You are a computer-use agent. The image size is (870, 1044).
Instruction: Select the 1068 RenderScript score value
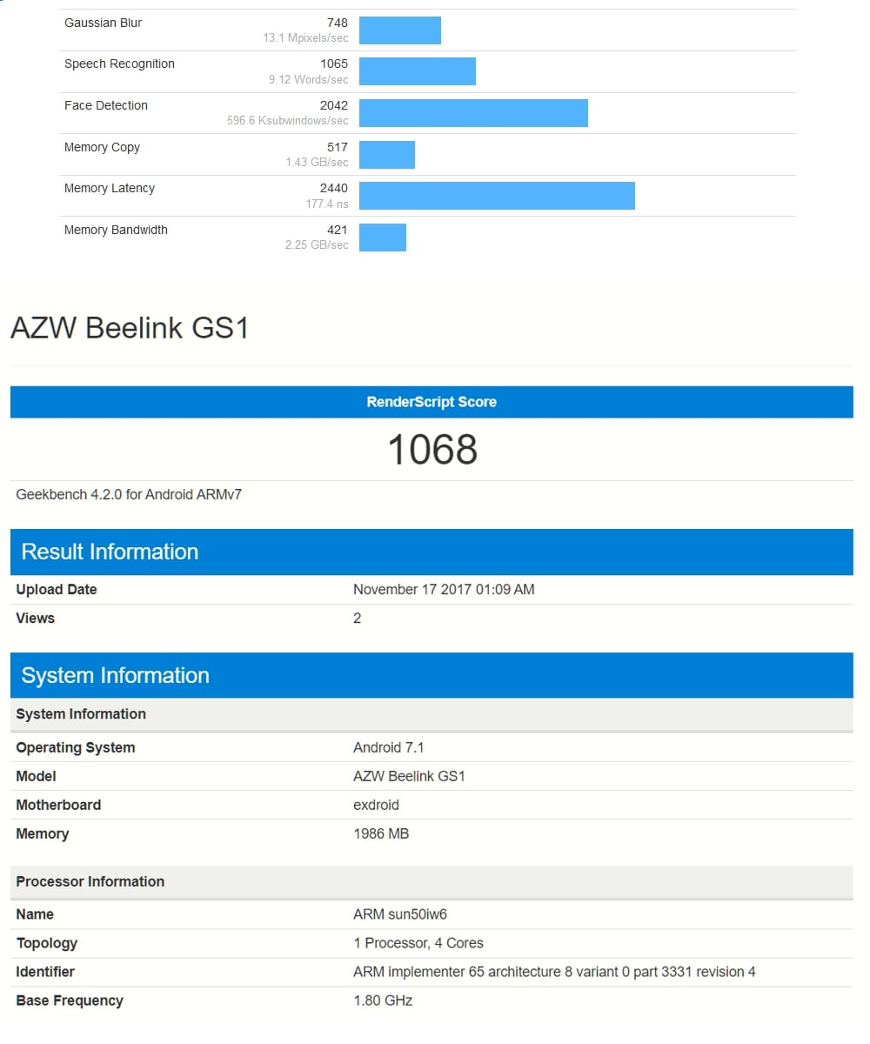click(432, 450)
